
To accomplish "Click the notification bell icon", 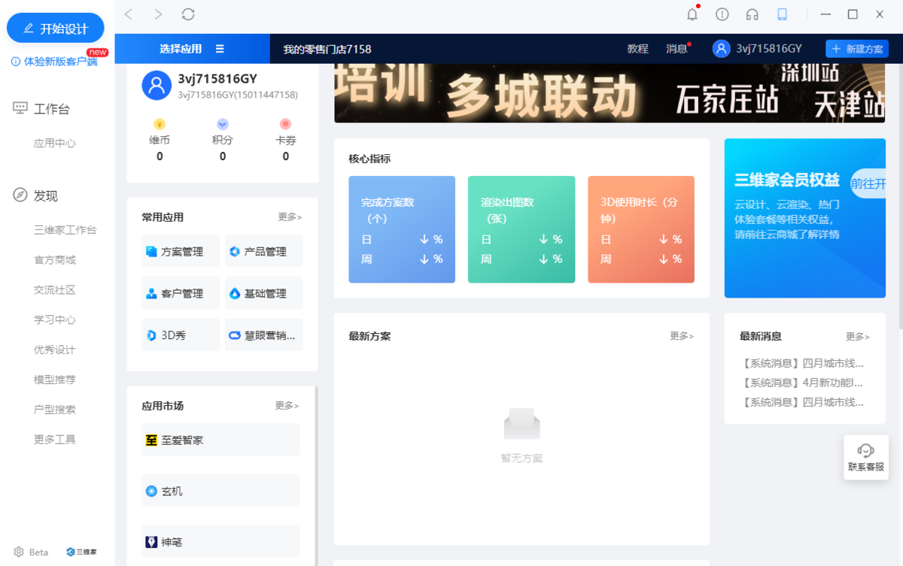I will click(693, 14).
